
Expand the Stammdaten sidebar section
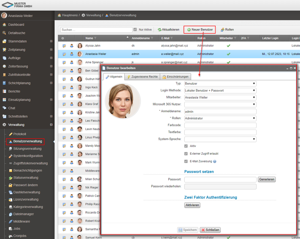click(x=51, y=41)
